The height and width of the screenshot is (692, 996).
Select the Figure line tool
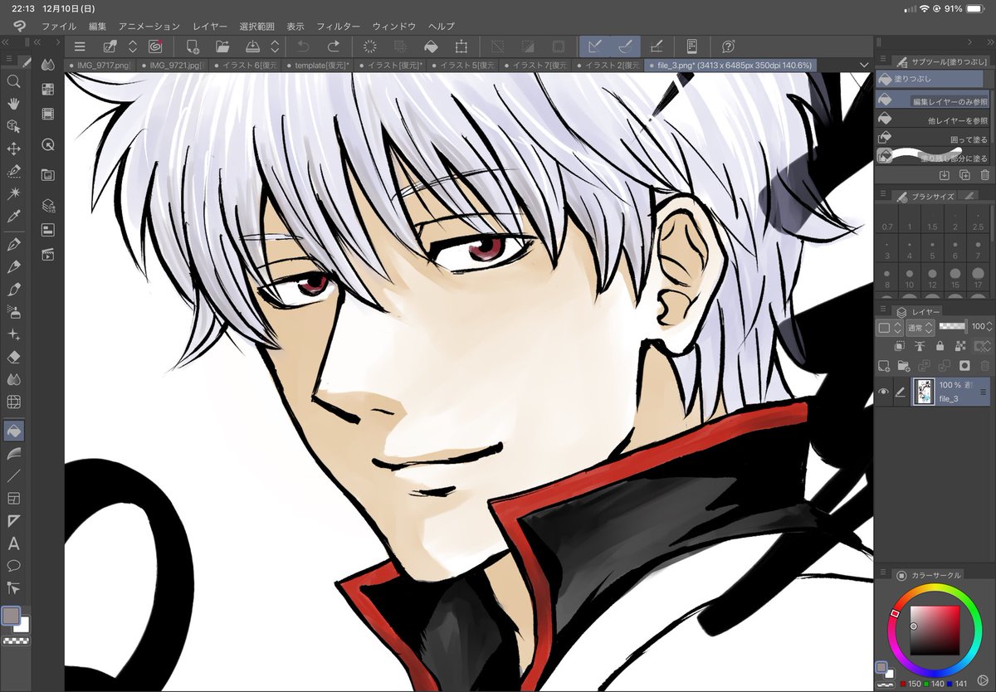(x=13, y=476)
